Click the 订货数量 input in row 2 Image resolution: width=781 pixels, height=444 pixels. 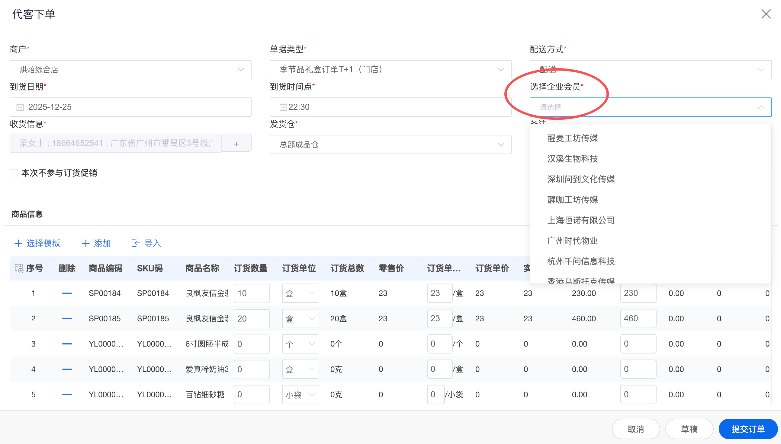pos(251,318)
